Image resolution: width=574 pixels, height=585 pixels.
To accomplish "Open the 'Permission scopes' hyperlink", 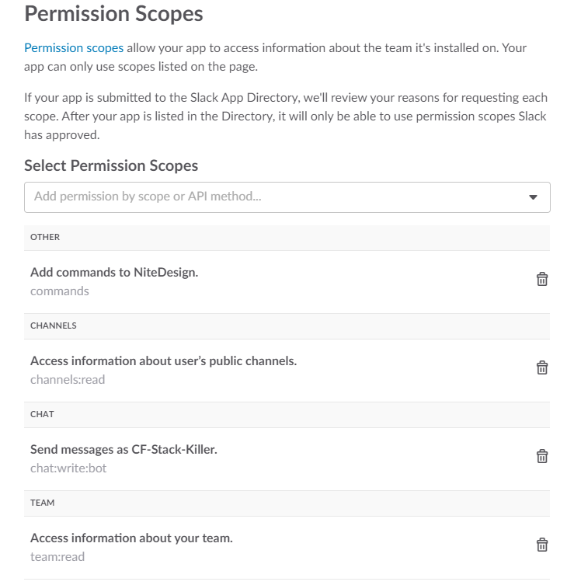I will click(74, 48).
